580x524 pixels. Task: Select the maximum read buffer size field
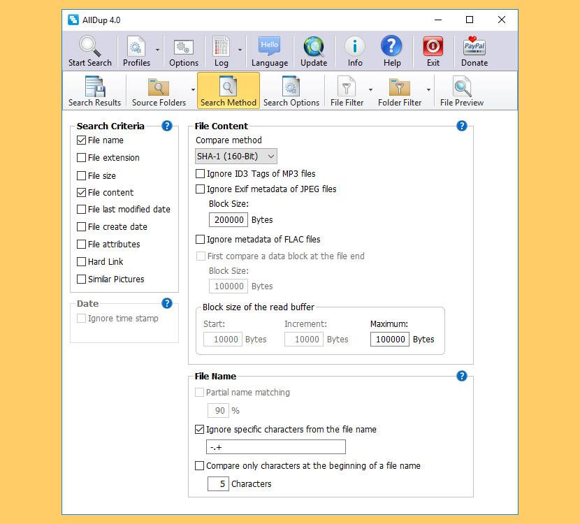(389, 339)
